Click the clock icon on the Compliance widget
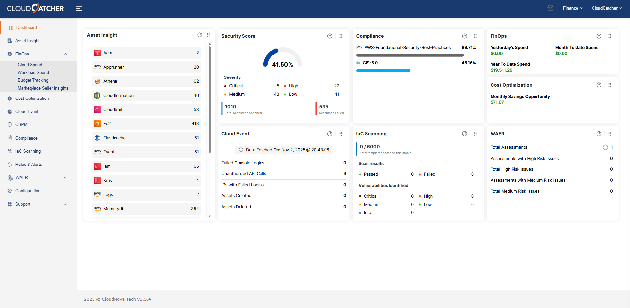Image resolution: width=630 pixels, height=308 pixels. (x=464, y=36)
